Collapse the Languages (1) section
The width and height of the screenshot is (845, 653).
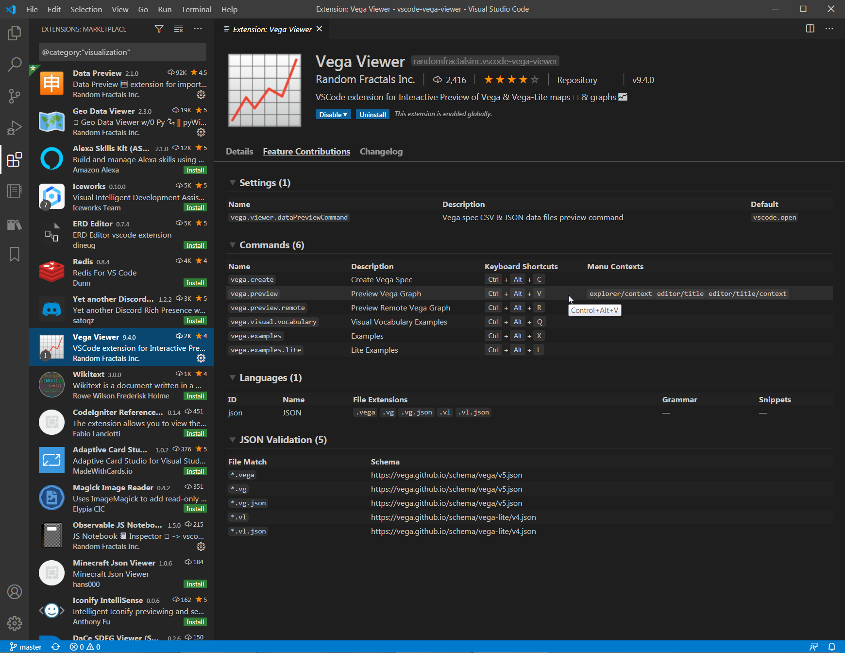[x=233, y=378]
